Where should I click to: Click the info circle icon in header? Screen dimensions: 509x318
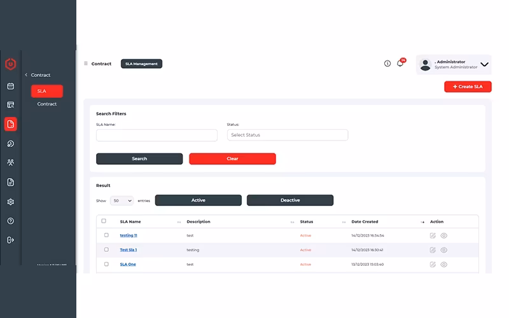pyautogui.click(x=387, y=64)
